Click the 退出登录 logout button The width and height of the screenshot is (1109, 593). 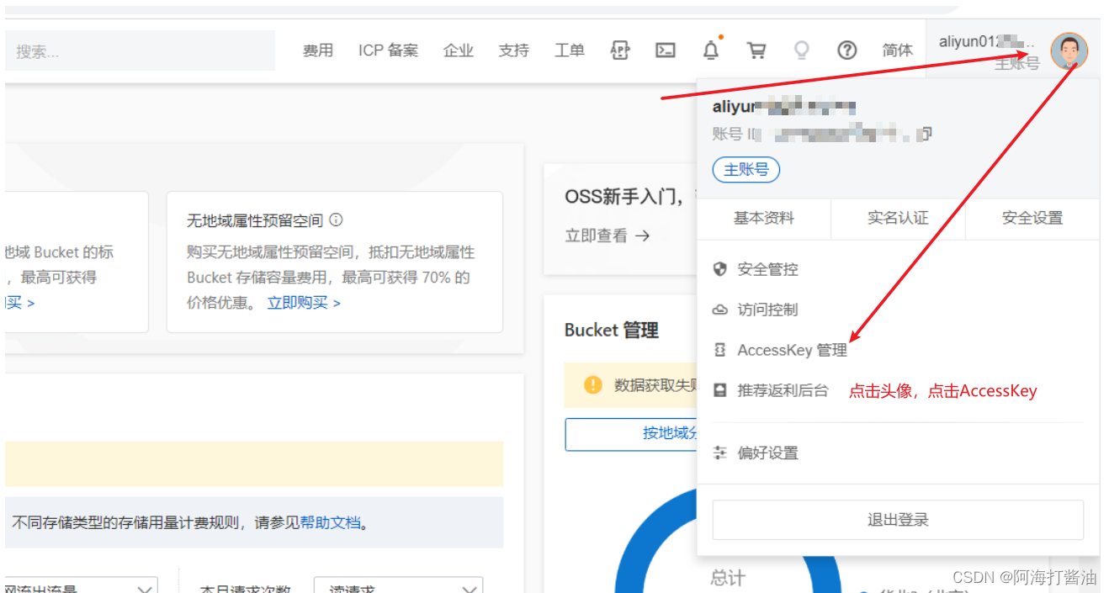897,520
